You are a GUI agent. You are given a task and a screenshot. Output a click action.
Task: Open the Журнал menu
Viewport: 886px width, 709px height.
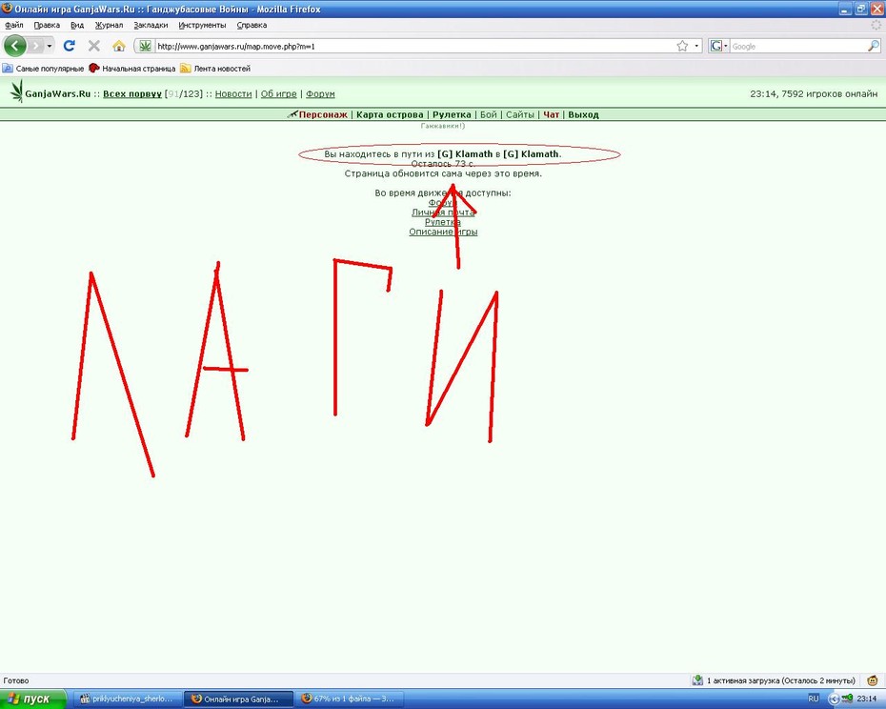click(x=109, y=25)
